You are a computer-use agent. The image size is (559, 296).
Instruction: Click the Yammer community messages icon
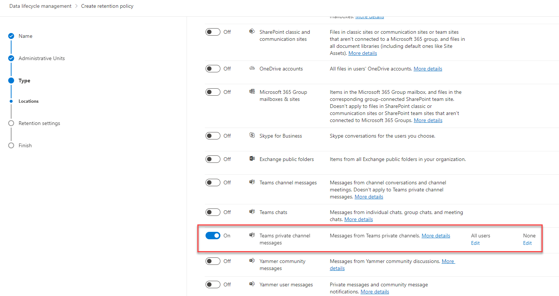click(252, 261)
